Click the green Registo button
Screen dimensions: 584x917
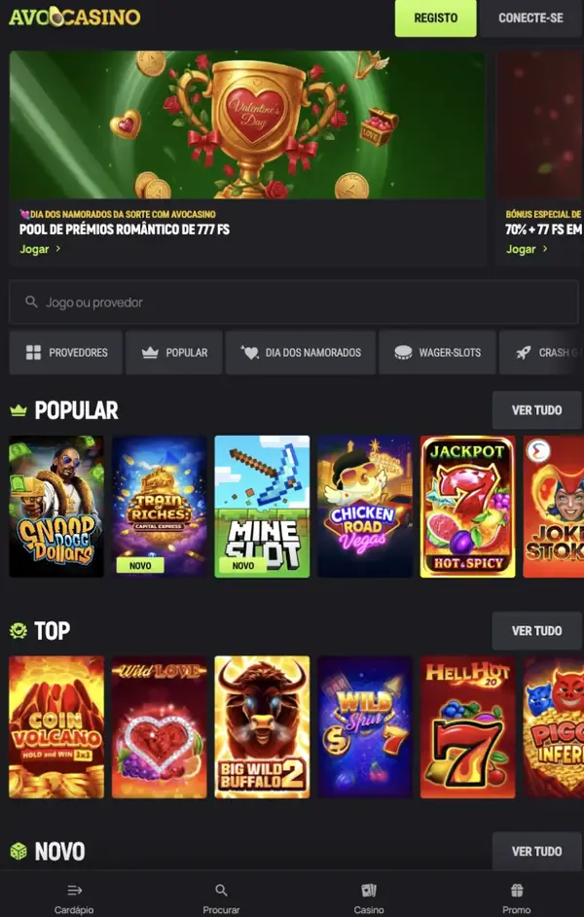click(x=435, y=18)
